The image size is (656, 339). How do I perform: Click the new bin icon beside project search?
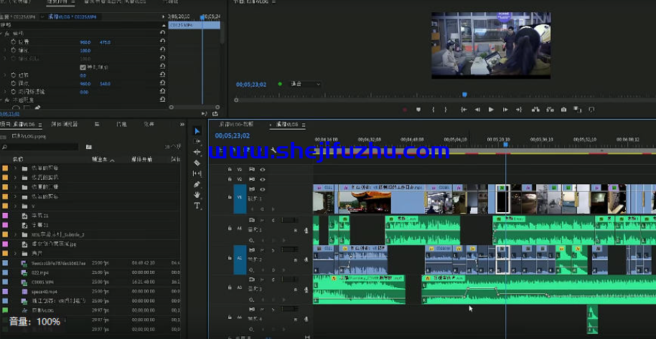click(x=89, y=147)
